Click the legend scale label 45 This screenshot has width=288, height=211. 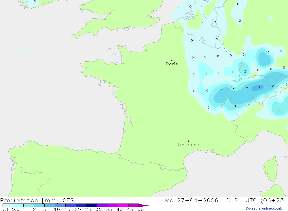click(x=130, y=209)
